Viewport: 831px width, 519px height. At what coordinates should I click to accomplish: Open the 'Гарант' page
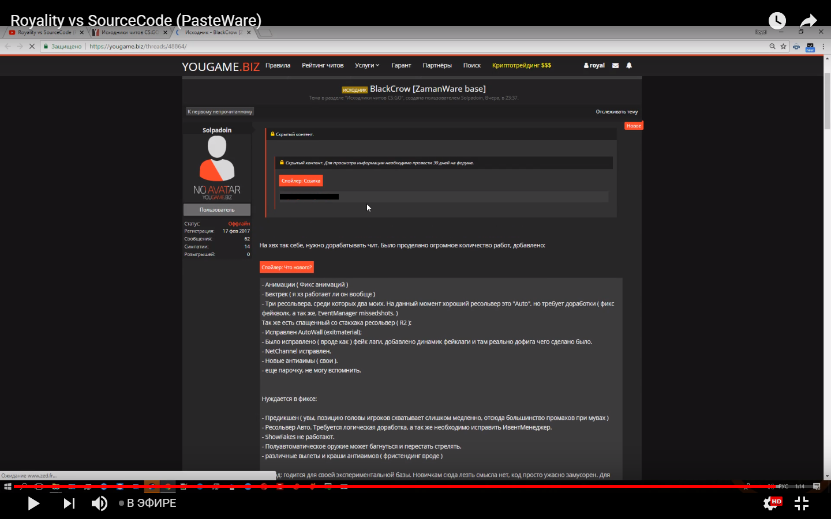tap(401, 65)
